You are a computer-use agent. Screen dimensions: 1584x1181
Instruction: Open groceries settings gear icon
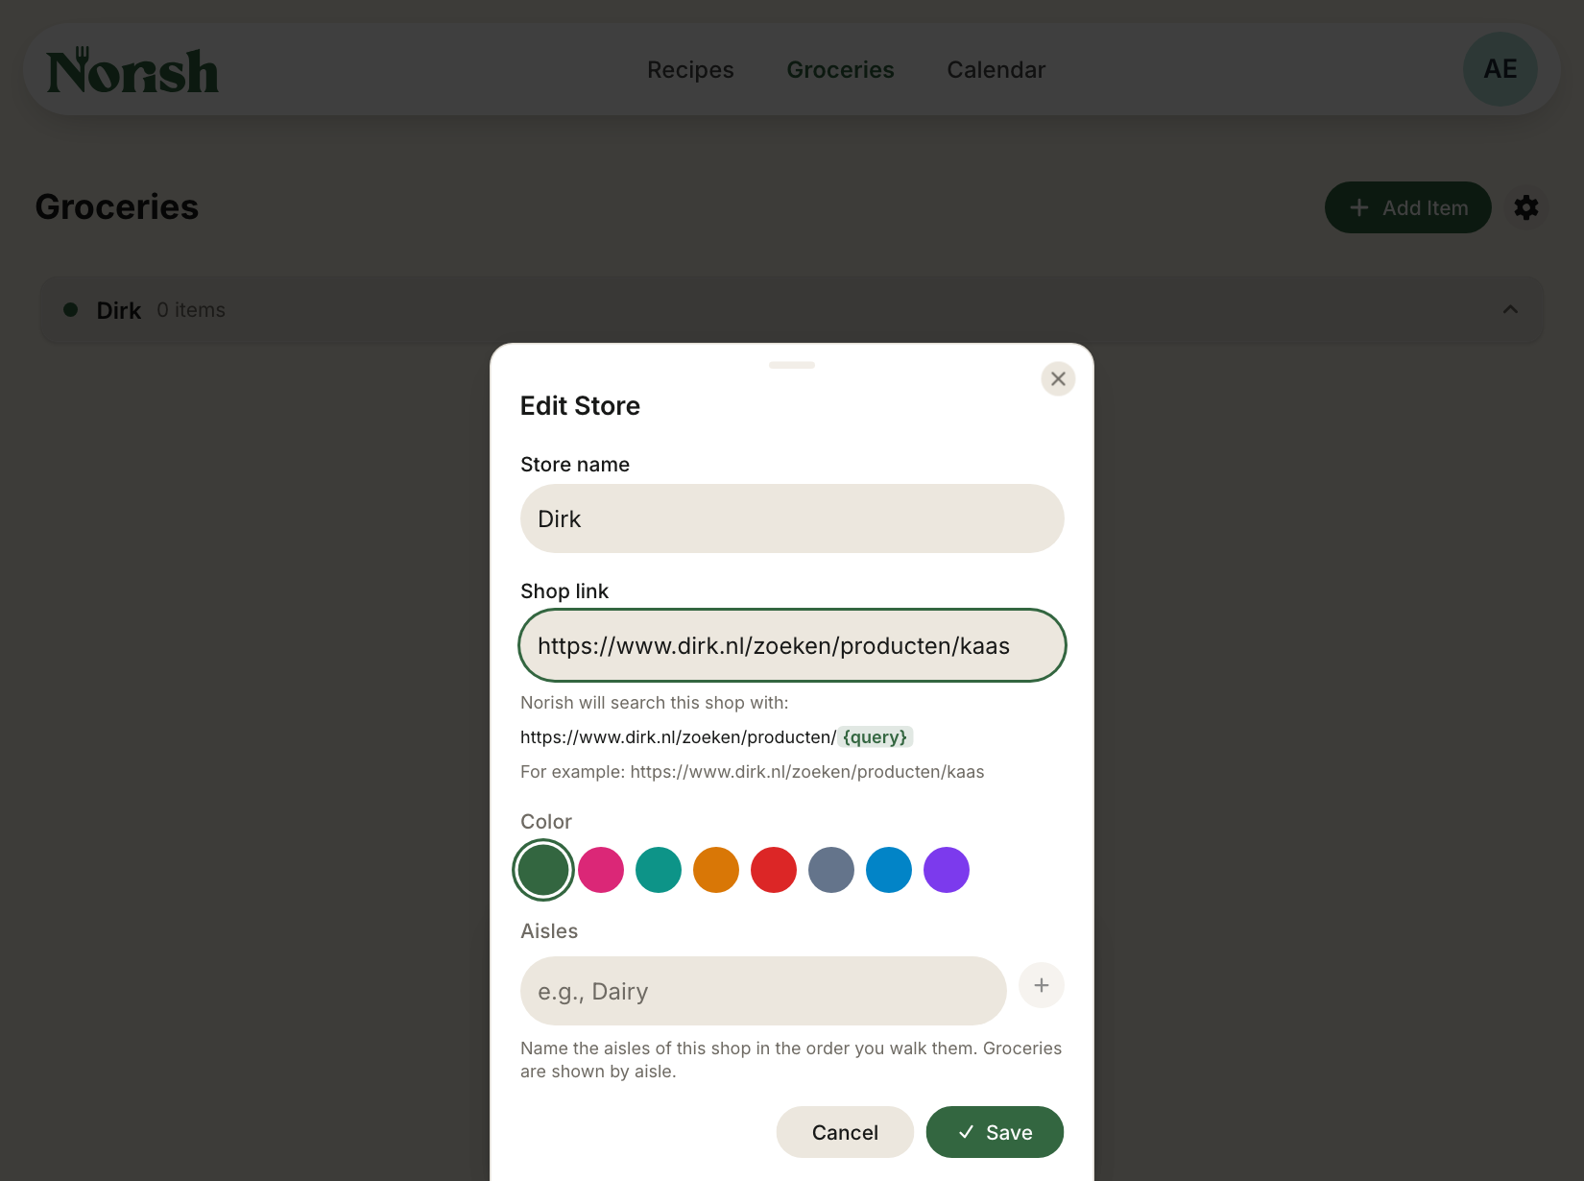point(1526,207)
